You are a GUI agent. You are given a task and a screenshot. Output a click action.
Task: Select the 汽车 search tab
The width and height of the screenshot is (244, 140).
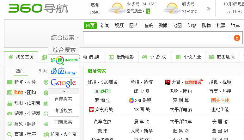click(235, 26)
